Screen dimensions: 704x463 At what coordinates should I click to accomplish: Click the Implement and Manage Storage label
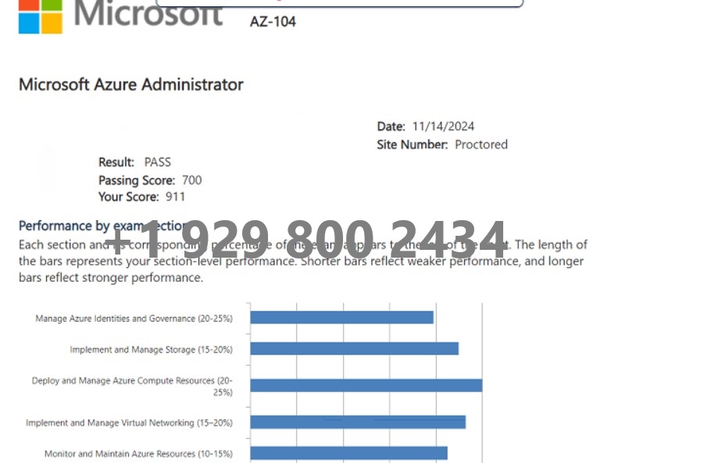[152, 350]
